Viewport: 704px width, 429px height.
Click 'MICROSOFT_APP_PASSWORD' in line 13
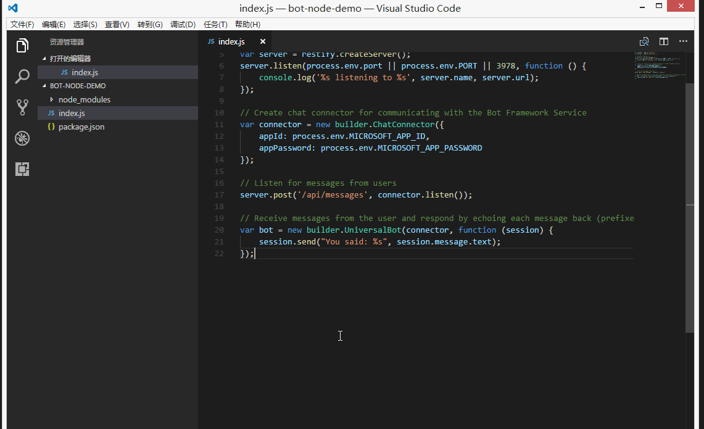(429, 148)
